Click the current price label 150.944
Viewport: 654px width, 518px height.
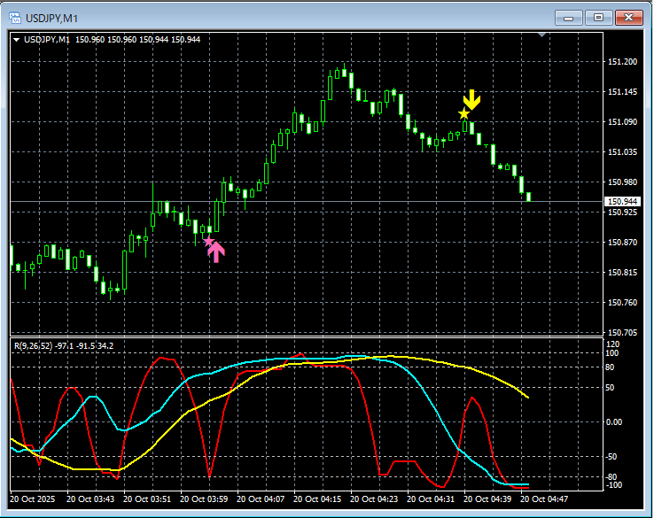click(x=621, y=202)
